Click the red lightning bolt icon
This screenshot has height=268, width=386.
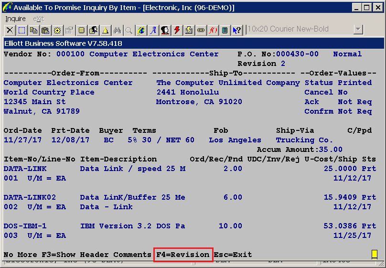point(177,30)
